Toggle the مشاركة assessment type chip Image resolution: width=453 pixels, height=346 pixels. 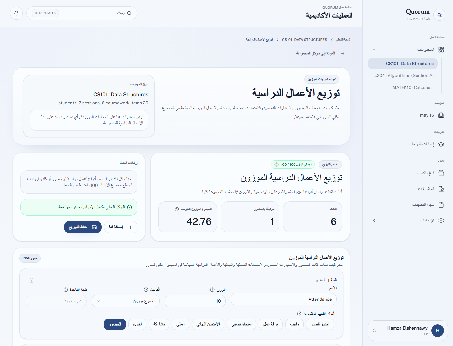click(159, 324)
